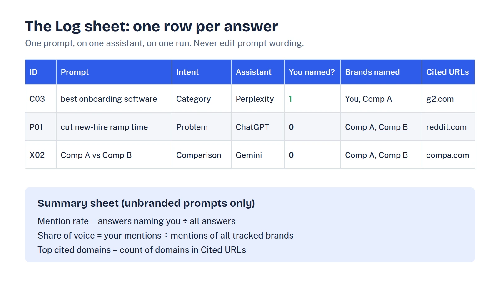The image size is (500, 281).
Task: Click the "Assistant" column header
Action: click(258, 72)
